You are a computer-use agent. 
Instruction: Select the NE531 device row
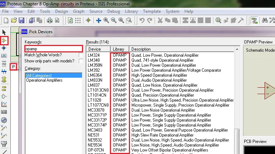point(160,135)
